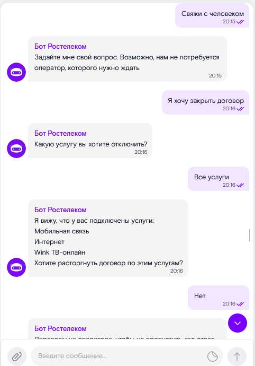Click the read checkmarks on 'Нет' message
Screen dimensions: 255x366
coord(240,304)
